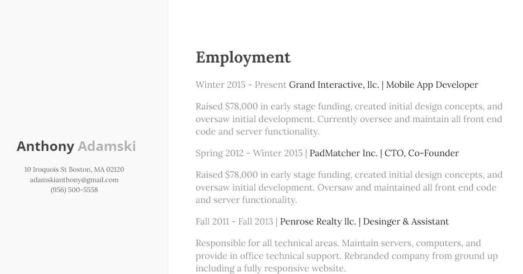Click the CTO, Co-Founder job title
Viewport: 523px width, 274px height.
tap(421, 153)
